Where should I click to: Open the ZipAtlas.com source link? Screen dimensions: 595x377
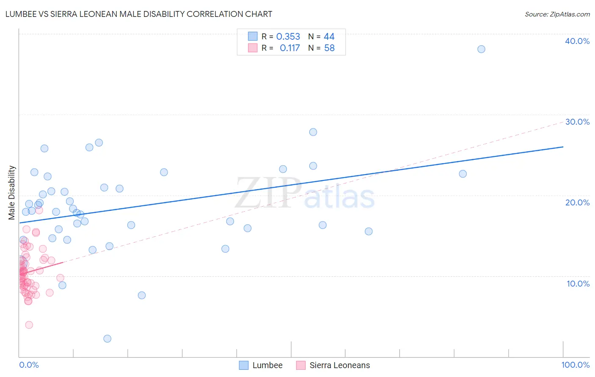pyautogui.click(x=557, y=14)
